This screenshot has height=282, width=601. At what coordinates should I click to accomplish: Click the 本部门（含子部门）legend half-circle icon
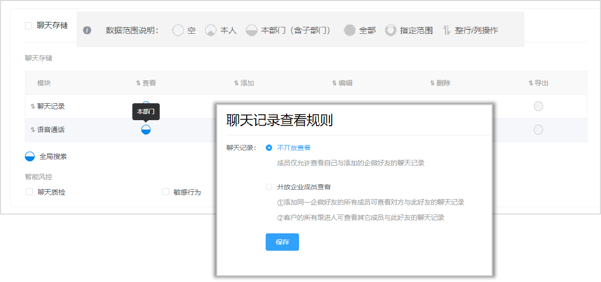[252, 30]
